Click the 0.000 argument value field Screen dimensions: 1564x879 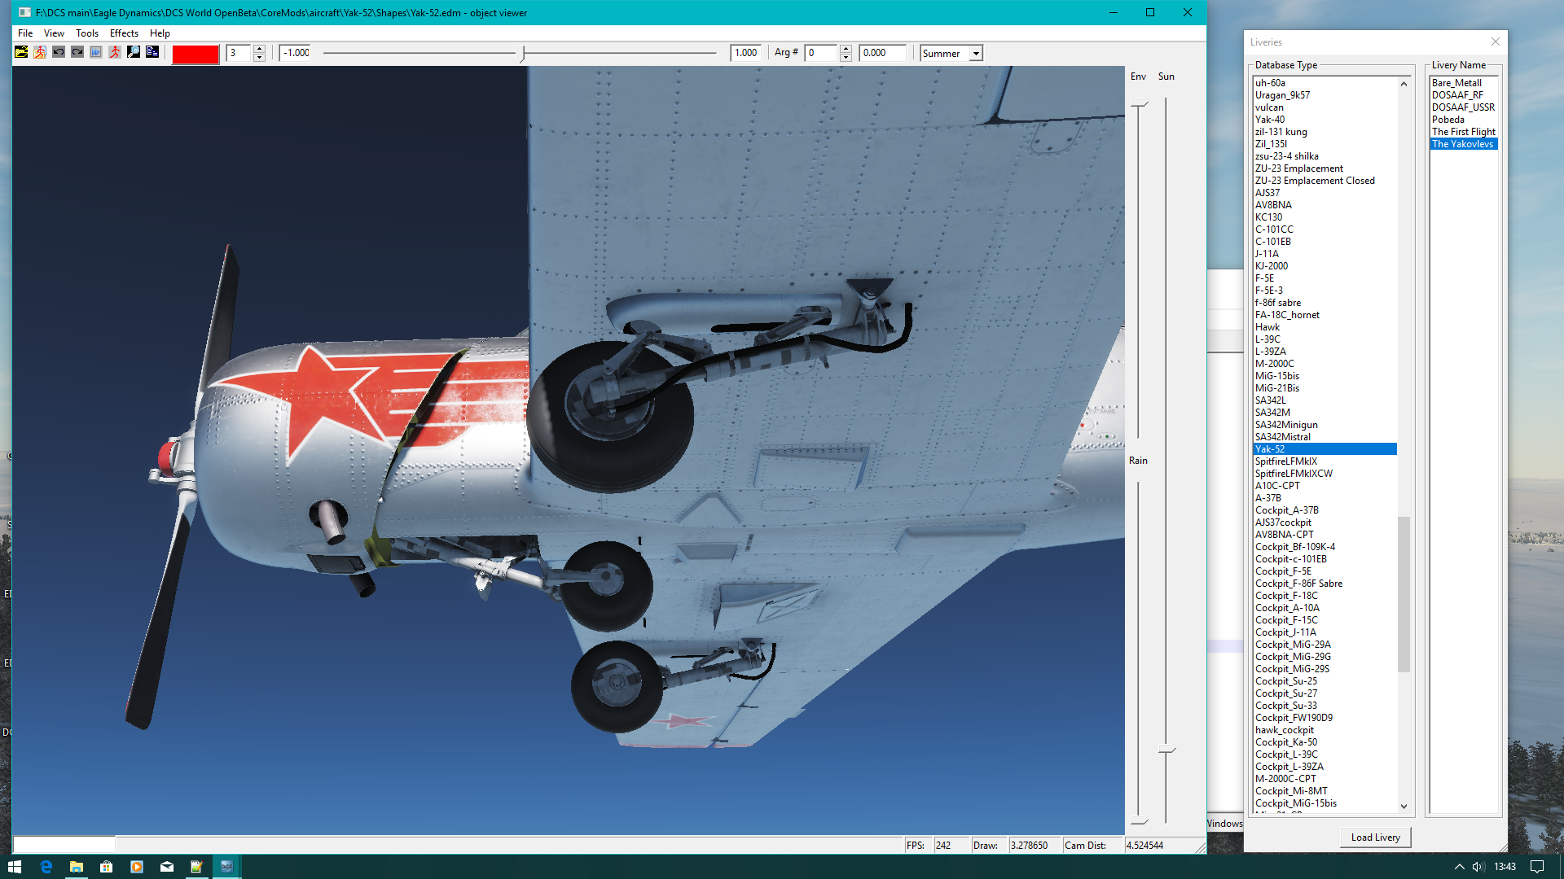click(x=882, y=53)
